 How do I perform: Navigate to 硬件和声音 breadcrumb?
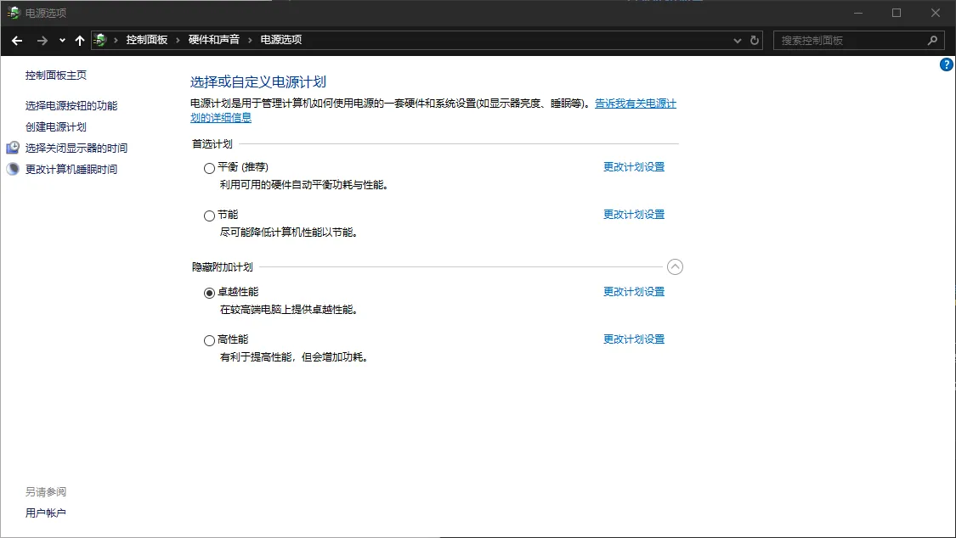coord(213,40)
